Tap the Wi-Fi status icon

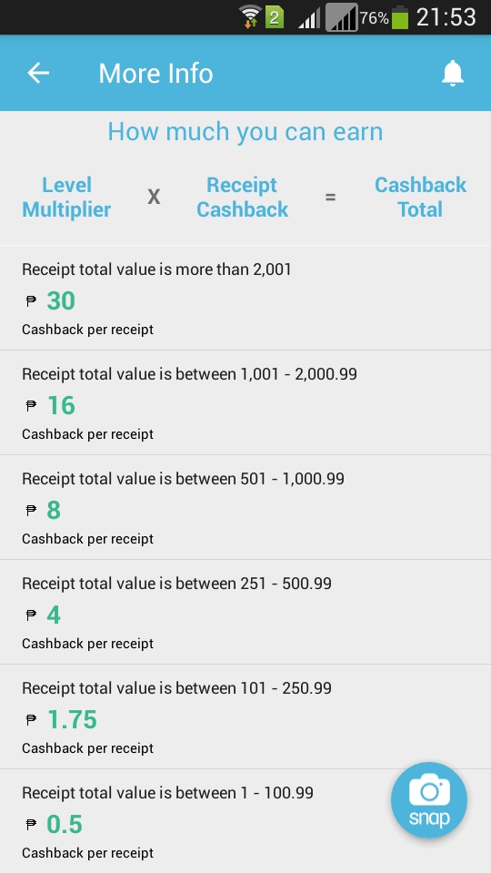point(250,16)
